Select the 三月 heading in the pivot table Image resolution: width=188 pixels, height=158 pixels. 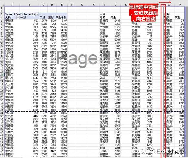click(x=51, y=18)
